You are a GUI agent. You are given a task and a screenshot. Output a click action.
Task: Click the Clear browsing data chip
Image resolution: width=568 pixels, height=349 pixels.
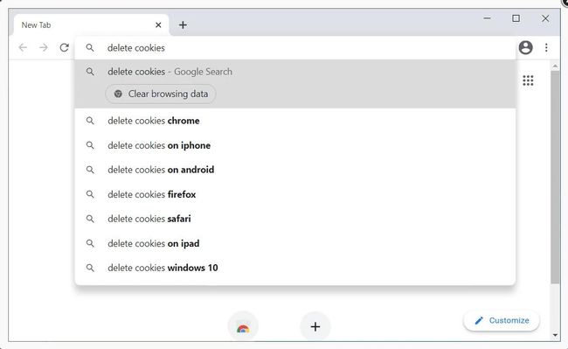coord(161,94)
